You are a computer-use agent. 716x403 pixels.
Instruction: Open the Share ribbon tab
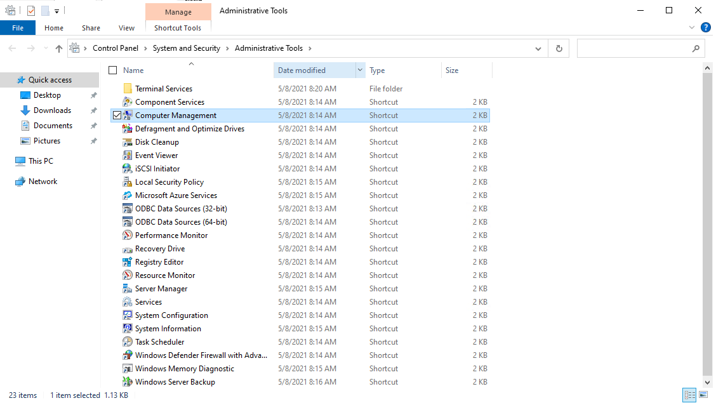pos(91,28)
